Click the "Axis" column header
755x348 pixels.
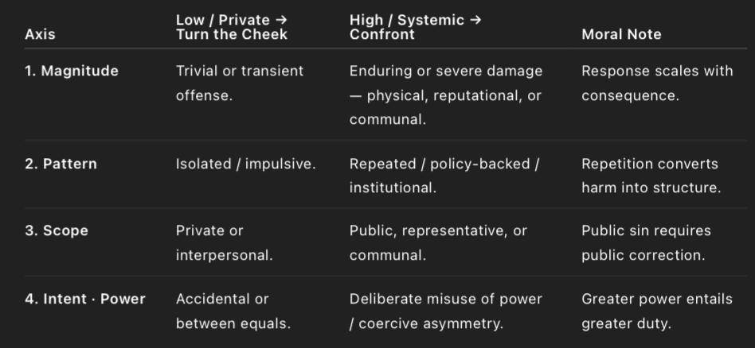(x=40, y=34)
